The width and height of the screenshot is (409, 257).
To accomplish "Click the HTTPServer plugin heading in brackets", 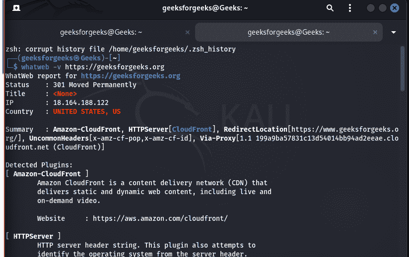I will click(33, 236).
